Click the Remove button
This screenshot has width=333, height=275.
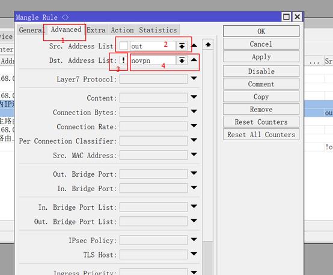coord(261,109)
